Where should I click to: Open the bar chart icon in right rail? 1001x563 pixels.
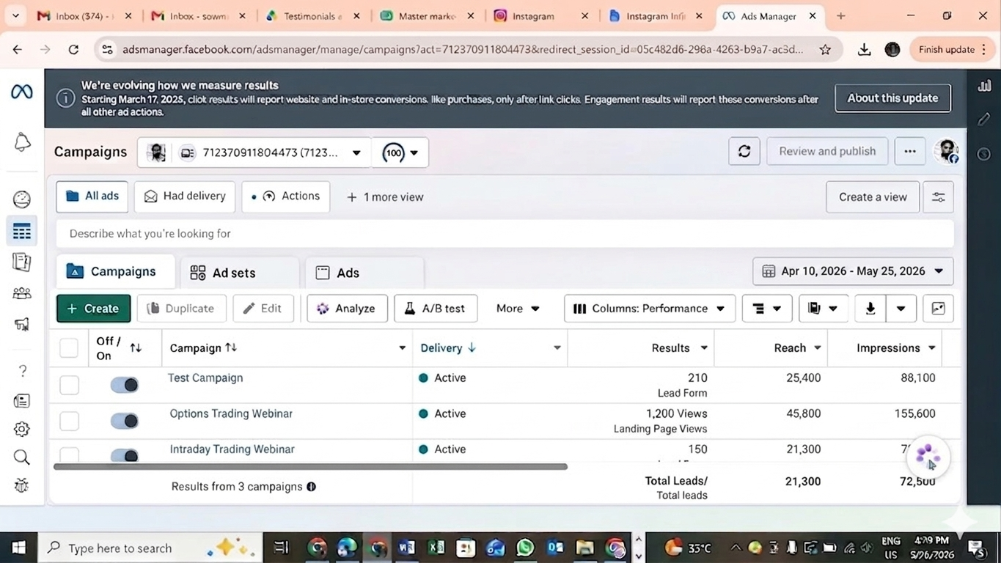tap(984, 86)
